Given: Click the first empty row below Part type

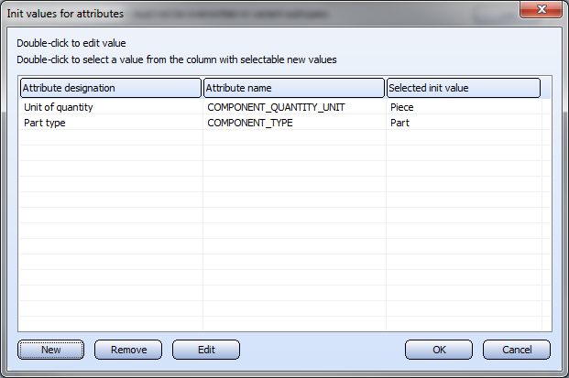Looking at the screenshot, I should [x=110, y=138].
